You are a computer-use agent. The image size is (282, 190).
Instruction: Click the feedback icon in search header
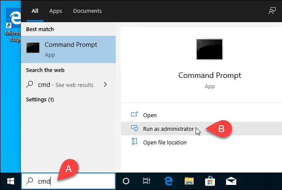272,11
